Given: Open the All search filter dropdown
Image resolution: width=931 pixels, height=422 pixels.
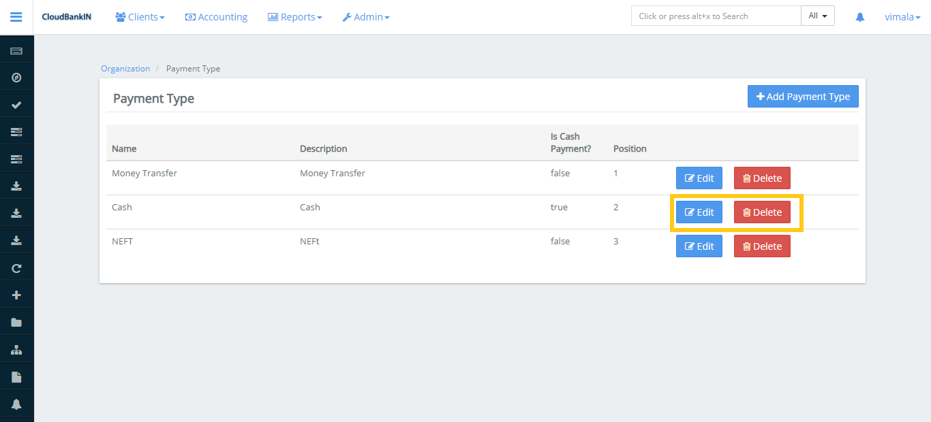Looking at the screenshot, I should point(817,16).
